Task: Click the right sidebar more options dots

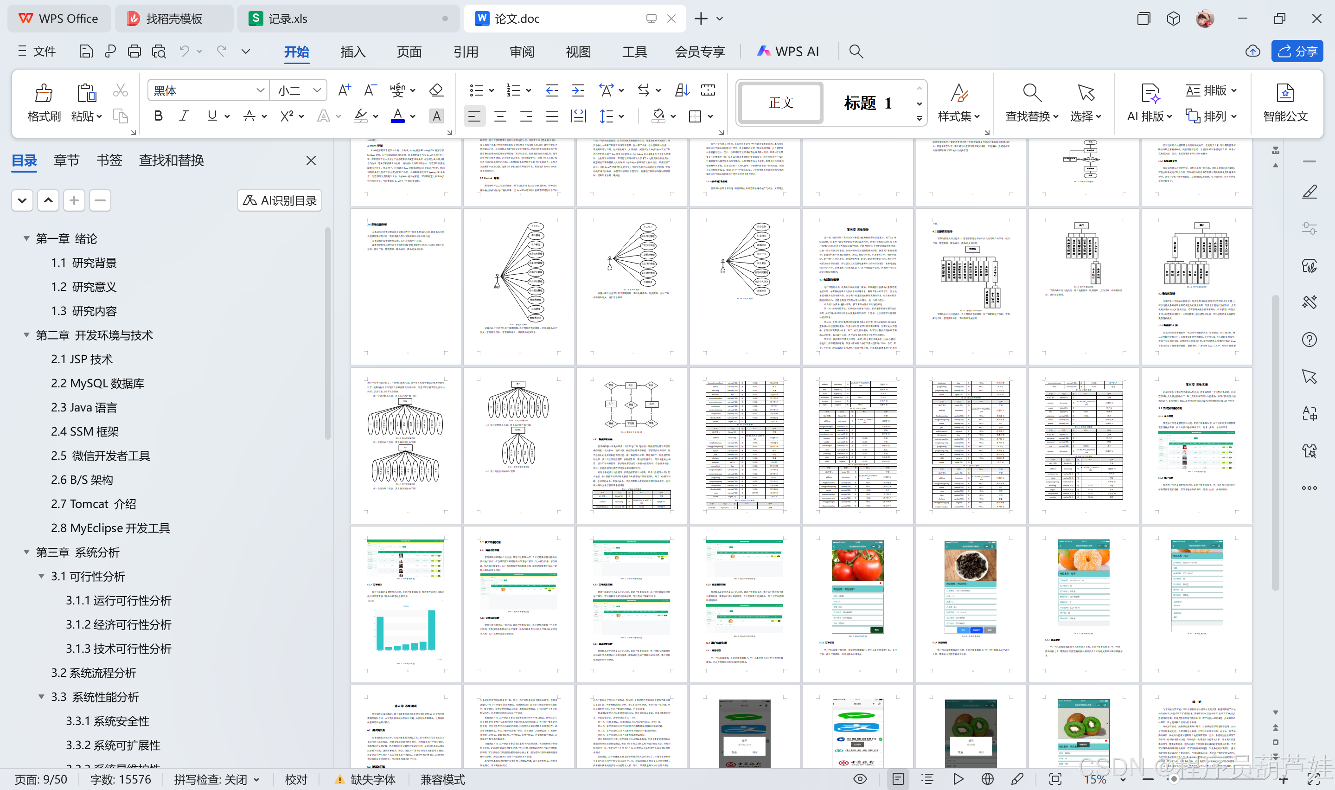Action: point(1309,488)
